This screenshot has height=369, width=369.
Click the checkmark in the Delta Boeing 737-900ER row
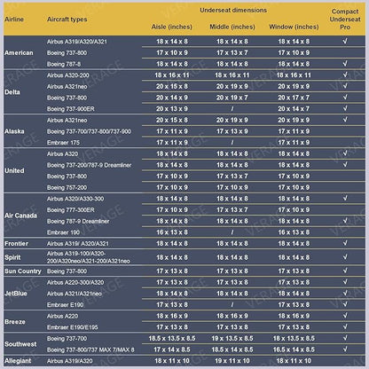coord(345,108)
